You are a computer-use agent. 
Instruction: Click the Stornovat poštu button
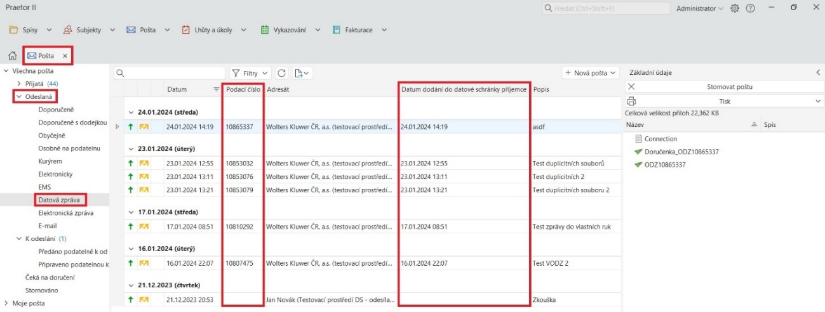[729, 87]
